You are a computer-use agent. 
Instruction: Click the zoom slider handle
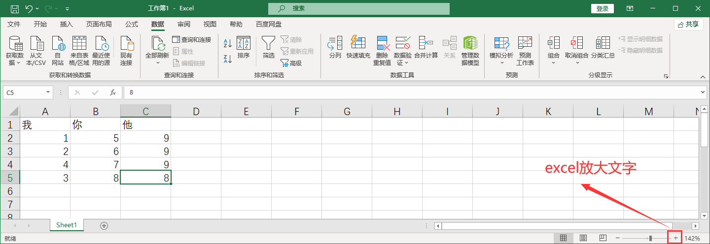pyautogui.click(x=650, y=238)
